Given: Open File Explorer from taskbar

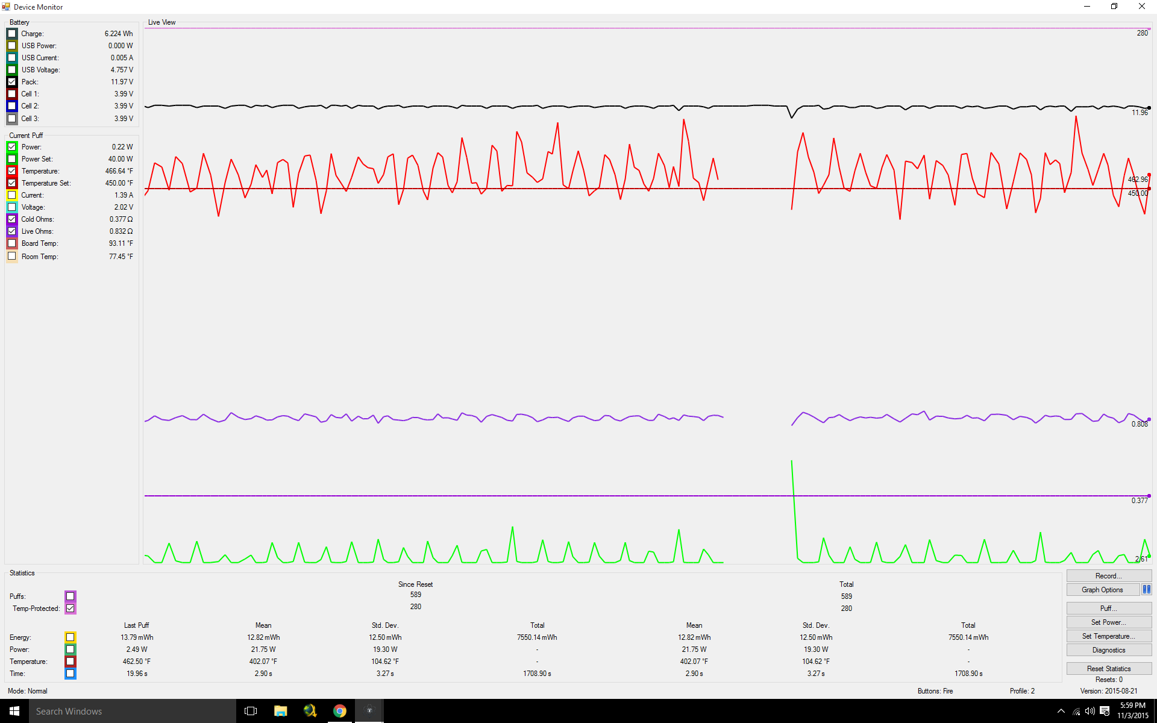Looking at the screenshot, I should click(280, 711).
